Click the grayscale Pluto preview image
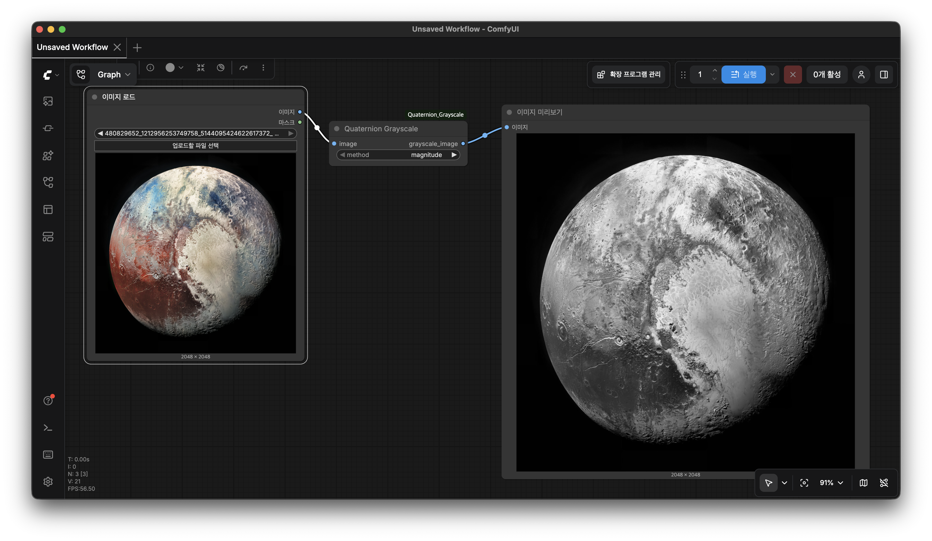Image resolution: width=932 pixels, height=541 pixels. (x=685, y=302)
